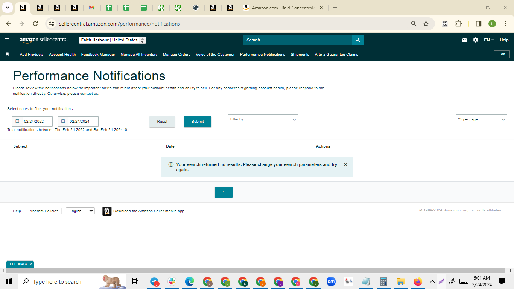This screenshot has height=289, width=514.
Task: Click the Submit button
Action: click(x=198, y=122)
